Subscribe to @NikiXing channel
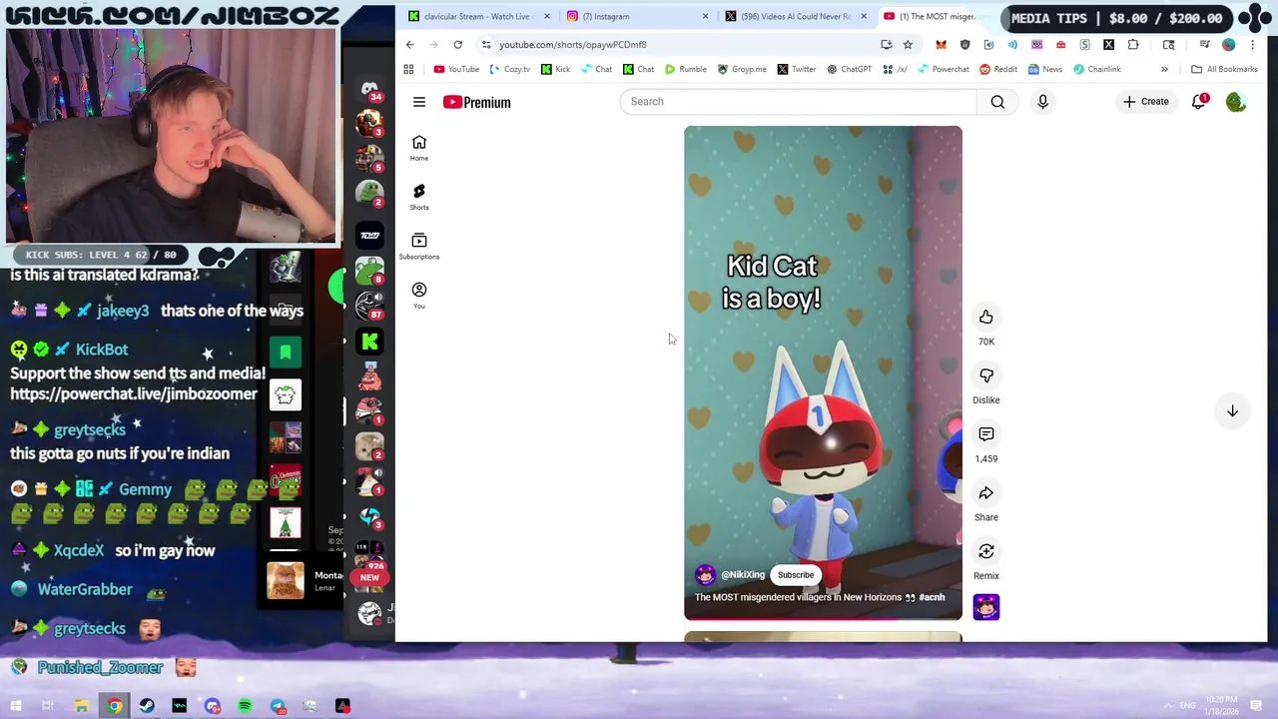 pos(796,574)
